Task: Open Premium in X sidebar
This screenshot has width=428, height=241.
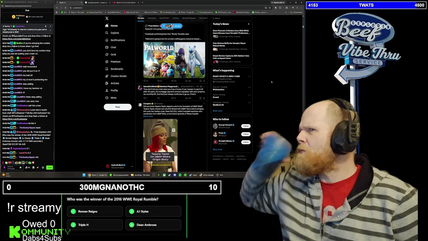Action: coord(113,62)
